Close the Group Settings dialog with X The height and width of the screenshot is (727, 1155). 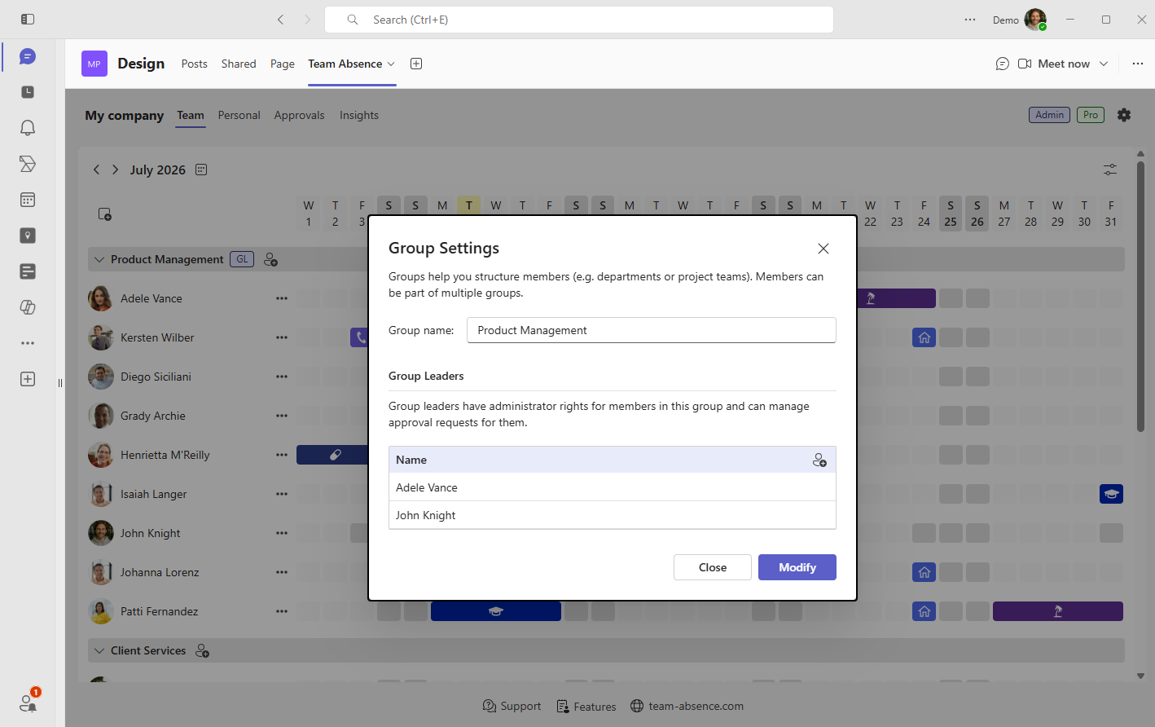[x=823, y=249]
